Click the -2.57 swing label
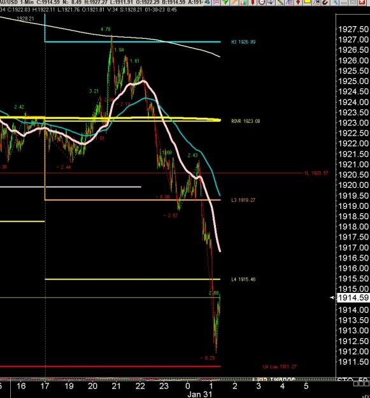This screenshot has height=398, width=370. point(171,215)
